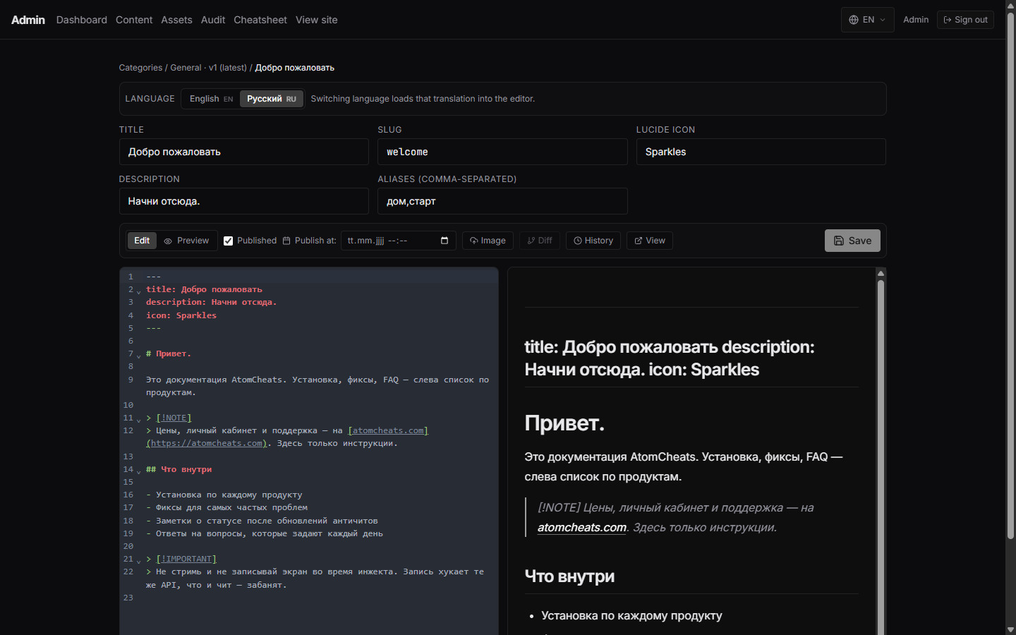The image size is (1016, 635).
Task: Click the globe icon in the language selector
Action: 854,20
